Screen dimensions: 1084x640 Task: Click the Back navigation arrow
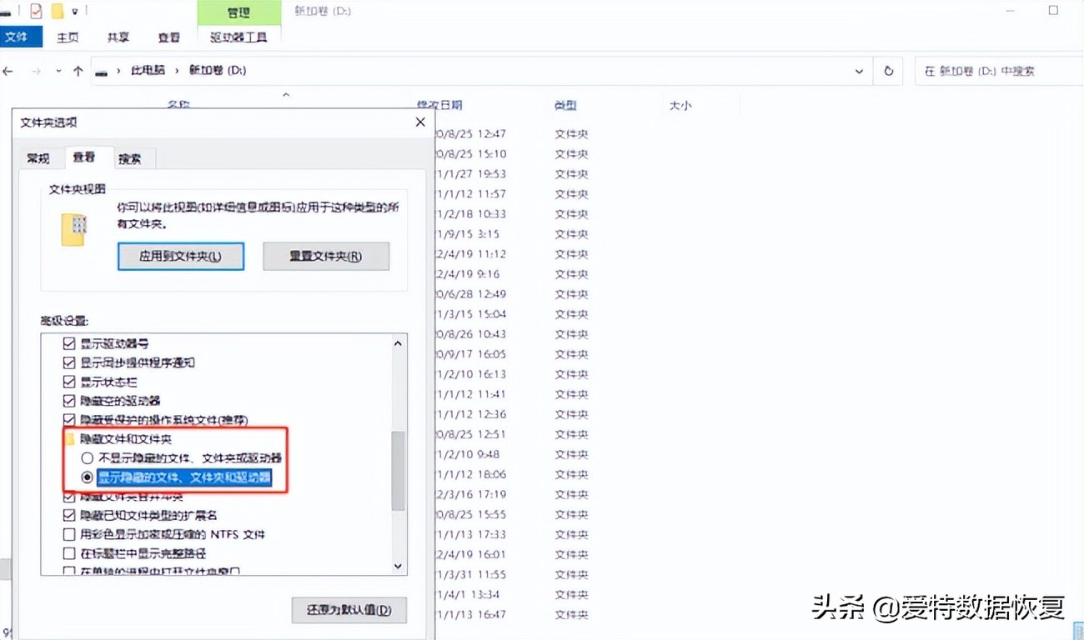[x=8, y=71]
